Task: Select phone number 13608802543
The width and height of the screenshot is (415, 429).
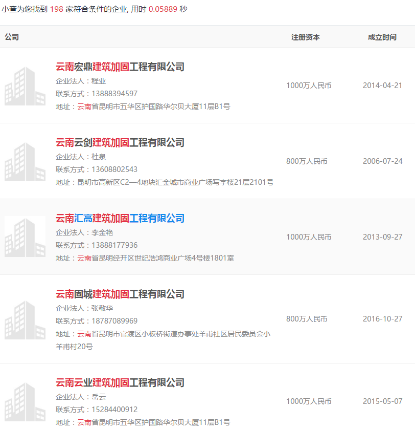Action: 114,169
